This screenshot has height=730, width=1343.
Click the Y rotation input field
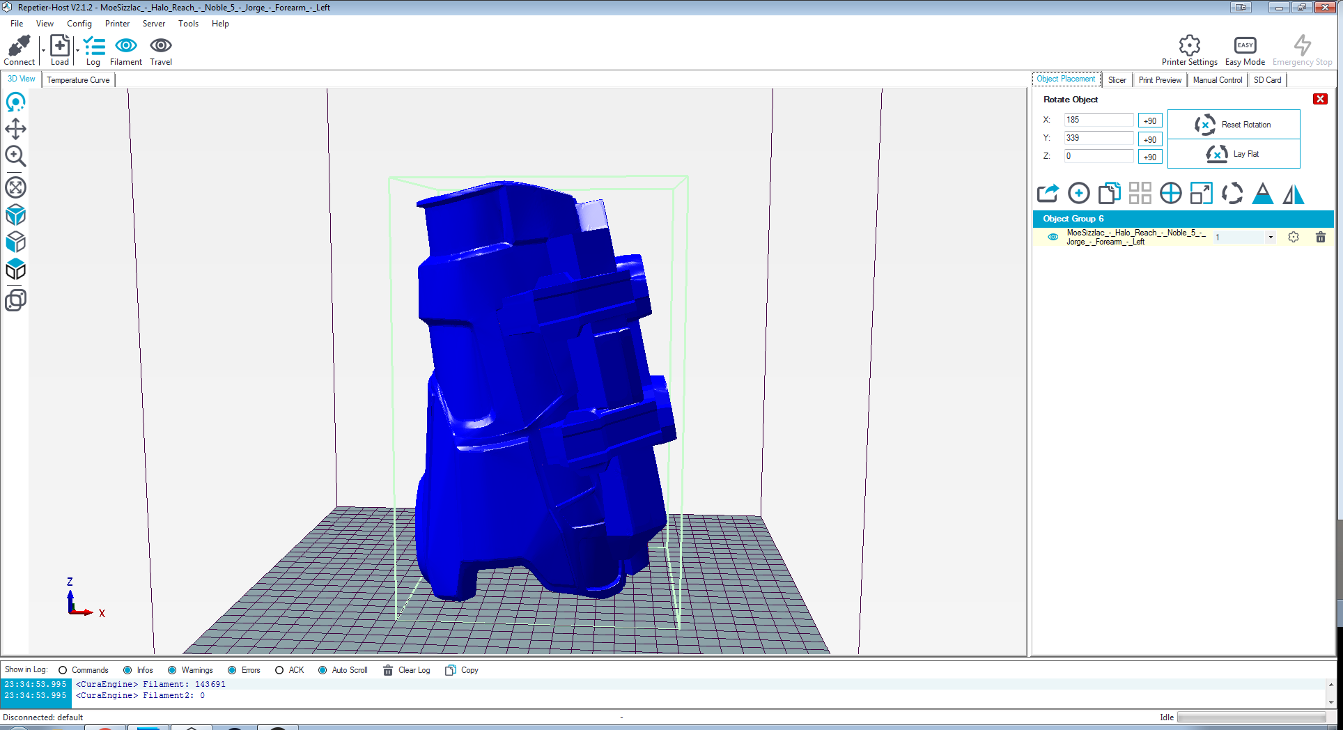(x=1099, y=138)
